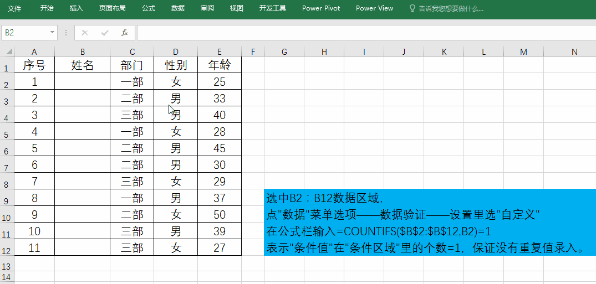The width and height of the screenshot is (596, 284).
Task: Open the 公式 ribbon tab
Action: pyautogui.click(x=149, y=8)
